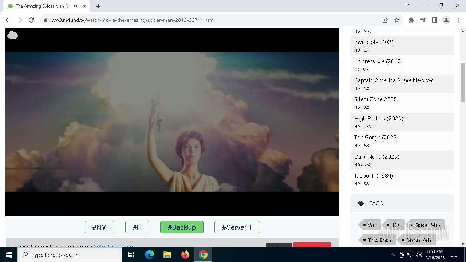
Task: Click the address bar URL
Action: coord(133,20)
